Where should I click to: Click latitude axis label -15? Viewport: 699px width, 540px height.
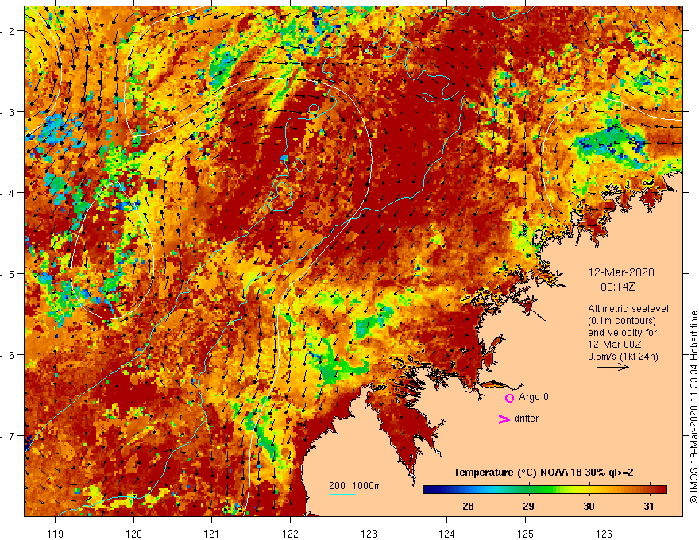pyautogui.click(x=8, y=273)
